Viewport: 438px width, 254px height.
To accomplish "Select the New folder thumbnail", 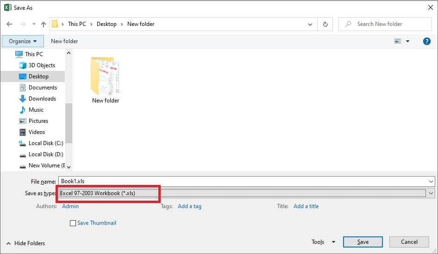I will point(105,79).
